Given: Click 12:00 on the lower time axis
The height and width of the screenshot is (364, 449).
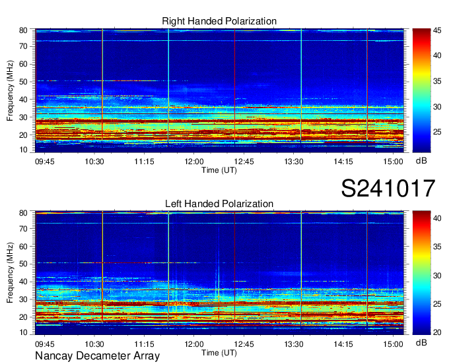Looking at the screenshot, I should coord(194,344).
